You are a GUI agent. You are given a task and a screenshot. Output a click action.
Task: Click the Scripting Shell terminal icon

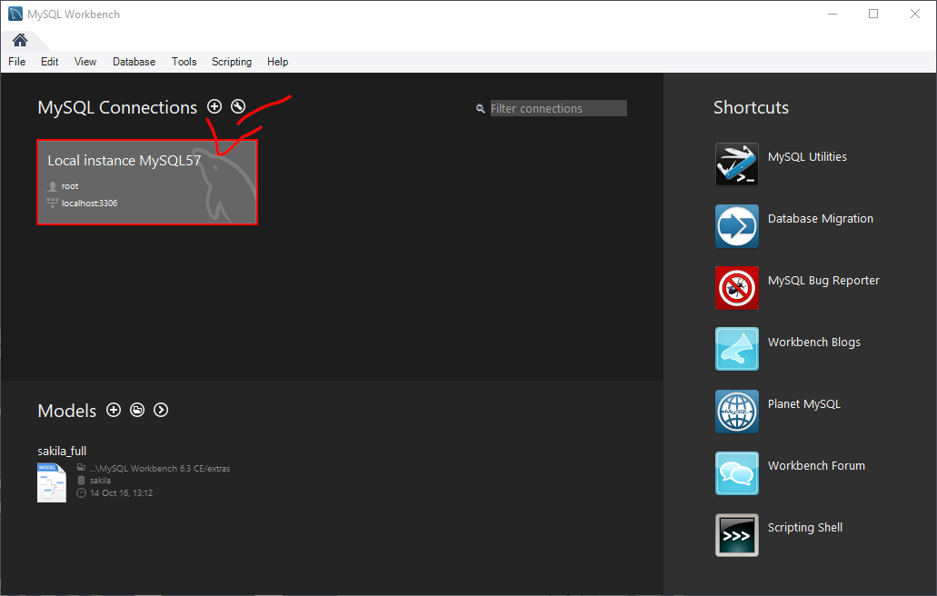coord(737,535)
